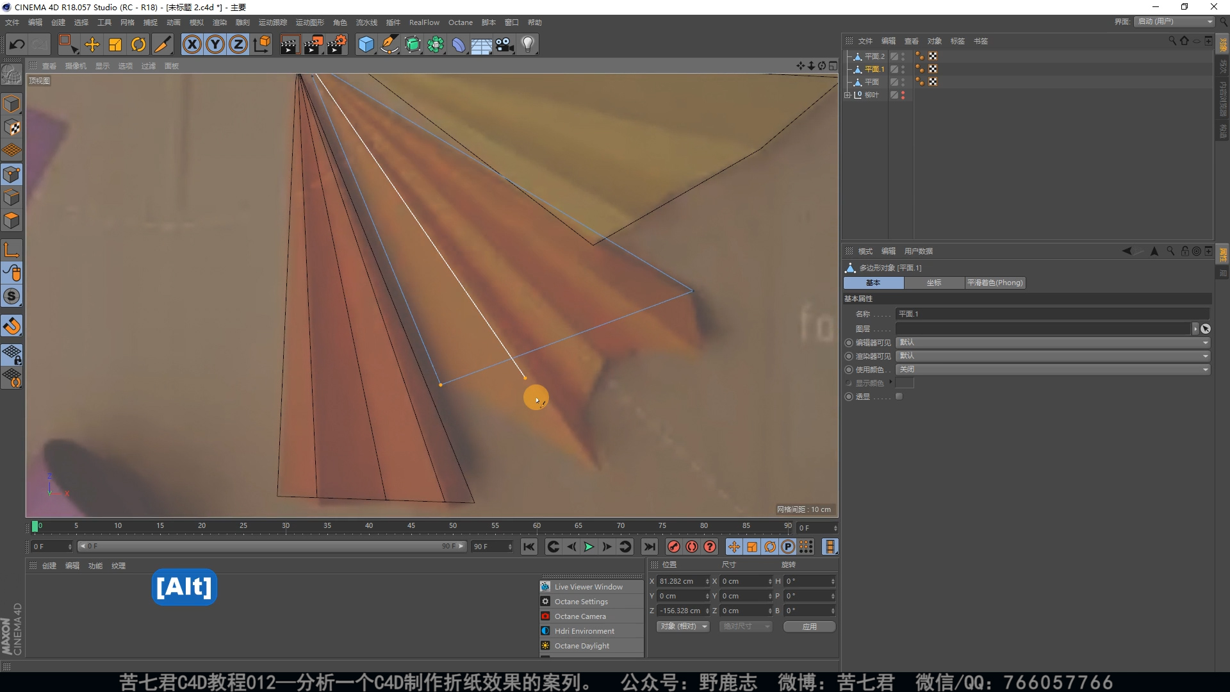The width and height of the screenshot is (1230, 692).
Task: Toggle visibility dots for 平面.2
Action: tap(903, 56)
